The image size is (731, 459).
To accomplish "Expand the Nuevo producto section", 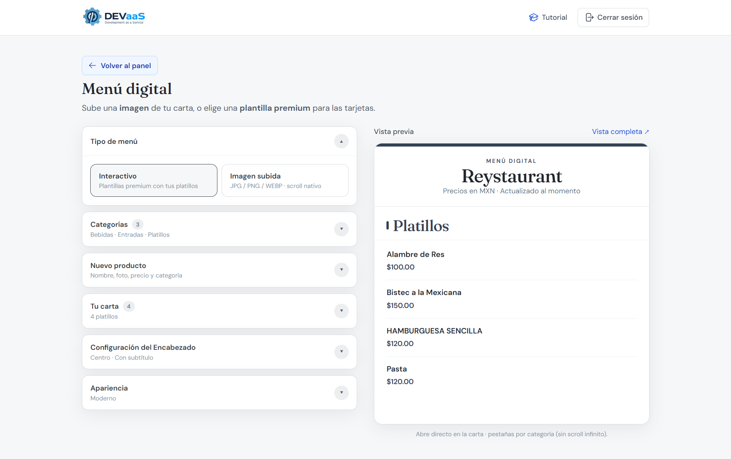I will pyautogui.click(x=342, y=270).
